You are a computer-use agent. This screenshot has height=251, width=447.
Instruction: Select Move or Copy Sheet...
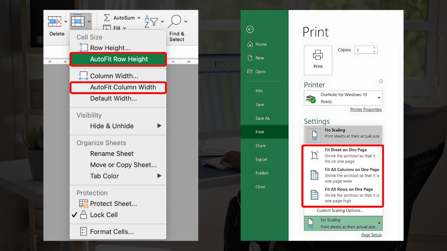pyautogui.click(x=118, y=165)
